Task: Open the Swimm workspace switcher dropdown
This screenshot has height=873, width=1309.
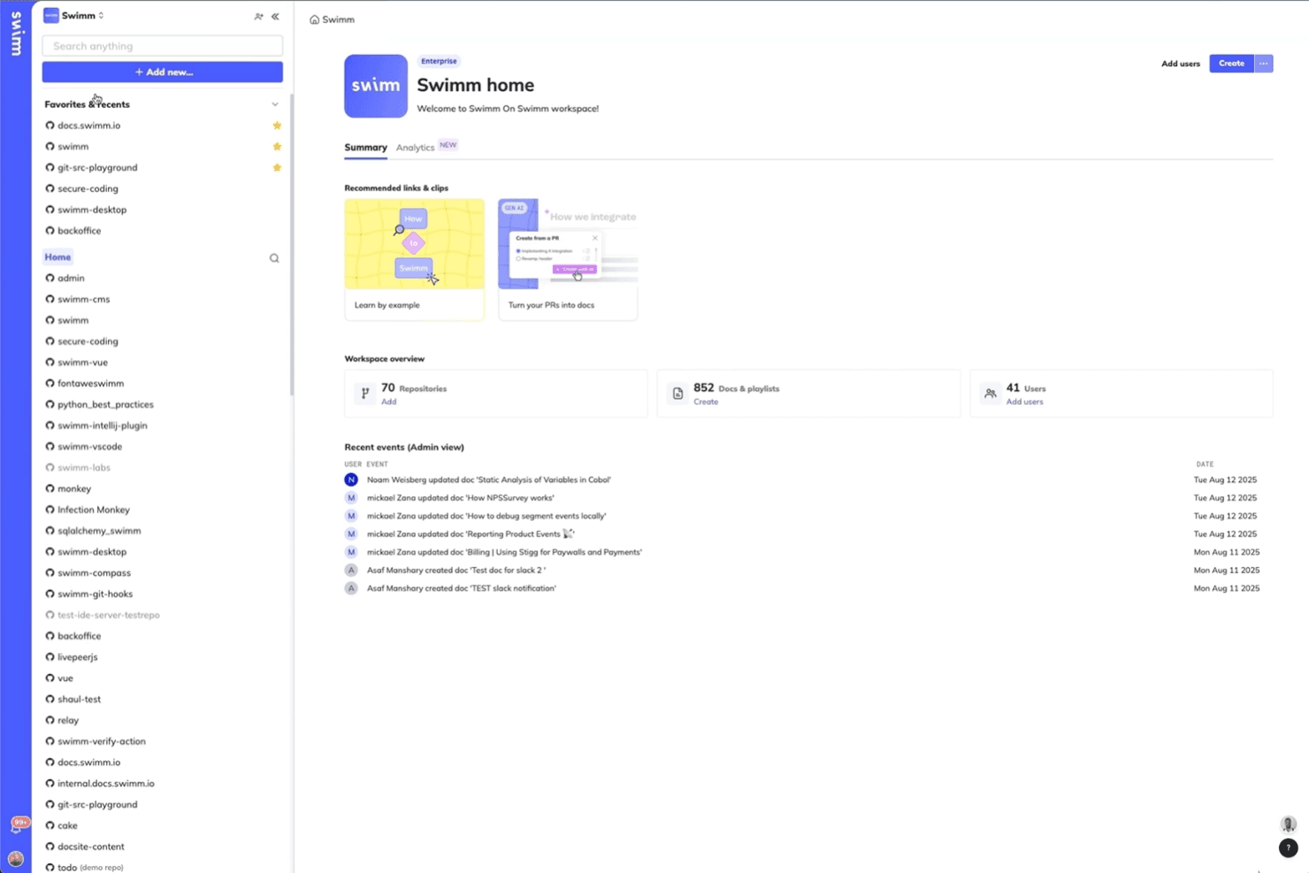Action: 74,16
